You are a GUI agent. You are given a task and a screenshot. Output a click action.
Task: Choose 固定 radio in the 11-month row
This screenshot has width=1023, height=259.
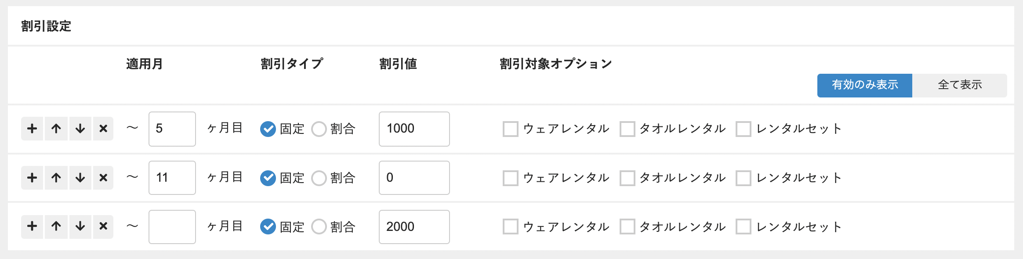[268, 178]
